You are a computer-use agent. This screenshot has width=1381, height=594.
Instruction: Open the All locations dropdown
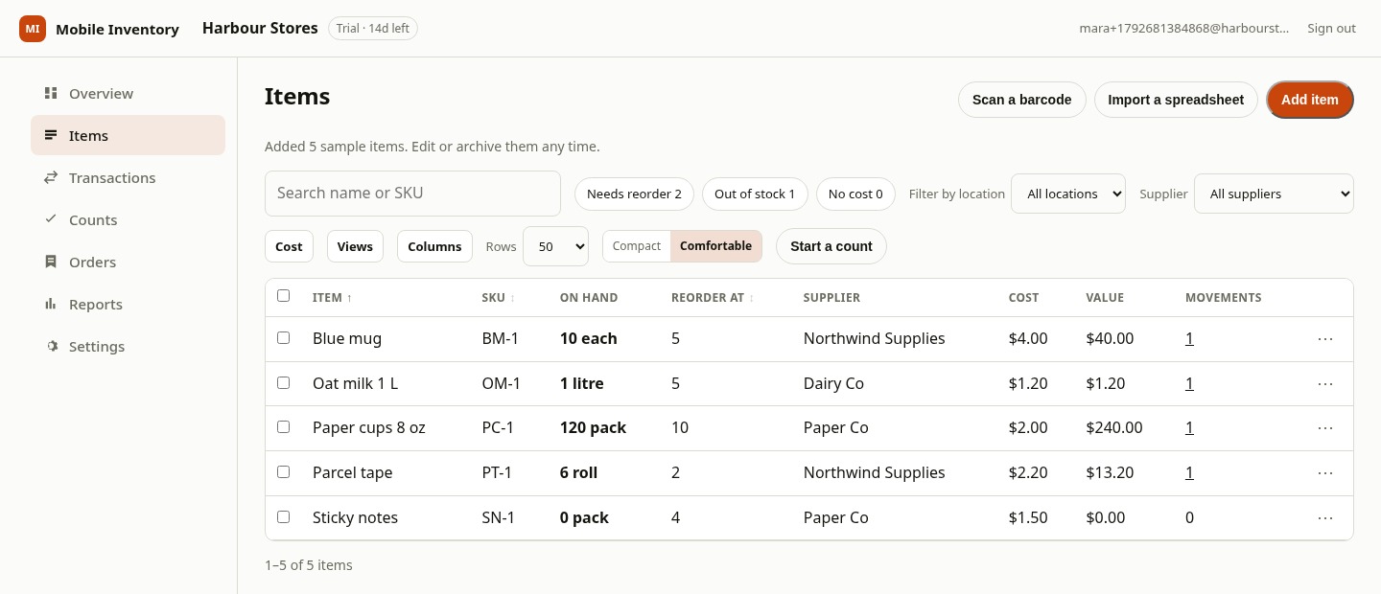click(1068, 194)
